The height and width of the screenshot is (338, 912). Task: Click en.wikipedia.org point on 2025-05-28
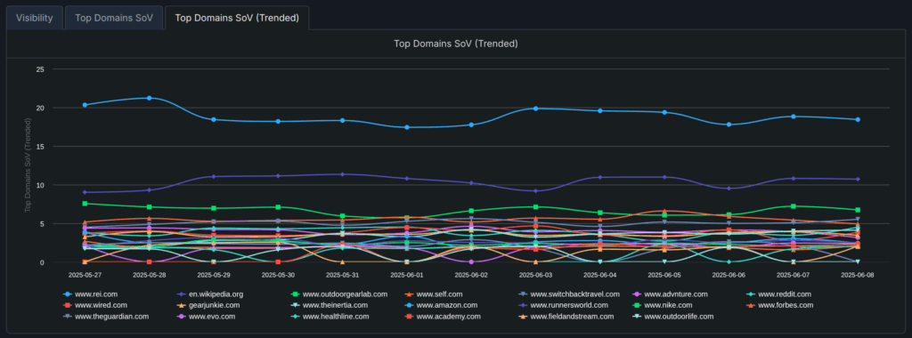[150, 190]
